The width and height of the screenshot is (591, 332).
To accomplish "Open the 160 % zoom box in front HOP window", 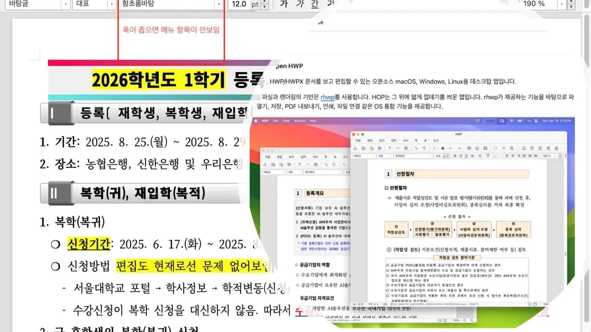I will point(549,156).
